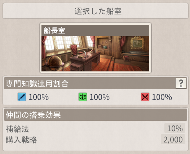
Task: Click the 選択した船室 header bar
Action: (x=96, y=11)
